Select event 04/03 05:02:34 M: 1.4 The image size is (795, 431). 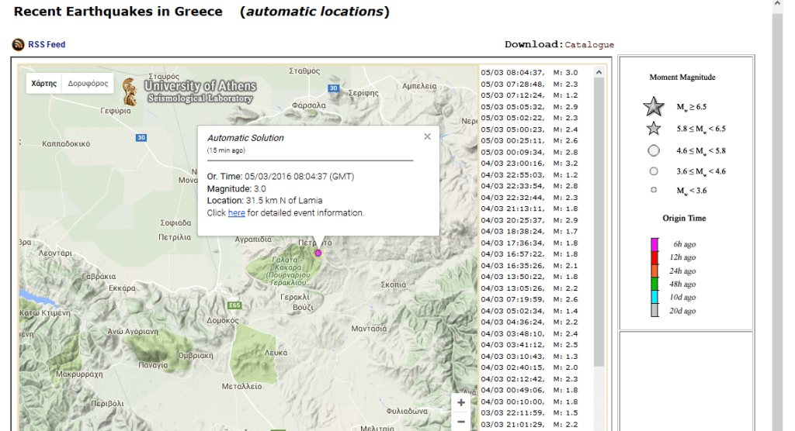pos(529,311)
